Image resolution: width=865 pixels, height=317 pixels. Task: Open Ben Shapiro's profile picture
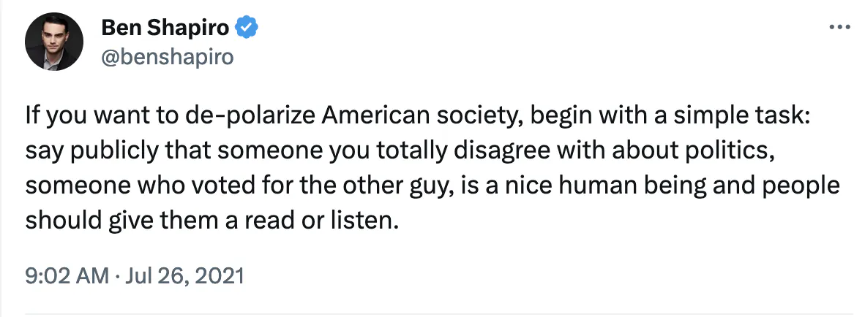tap(54, 42)
